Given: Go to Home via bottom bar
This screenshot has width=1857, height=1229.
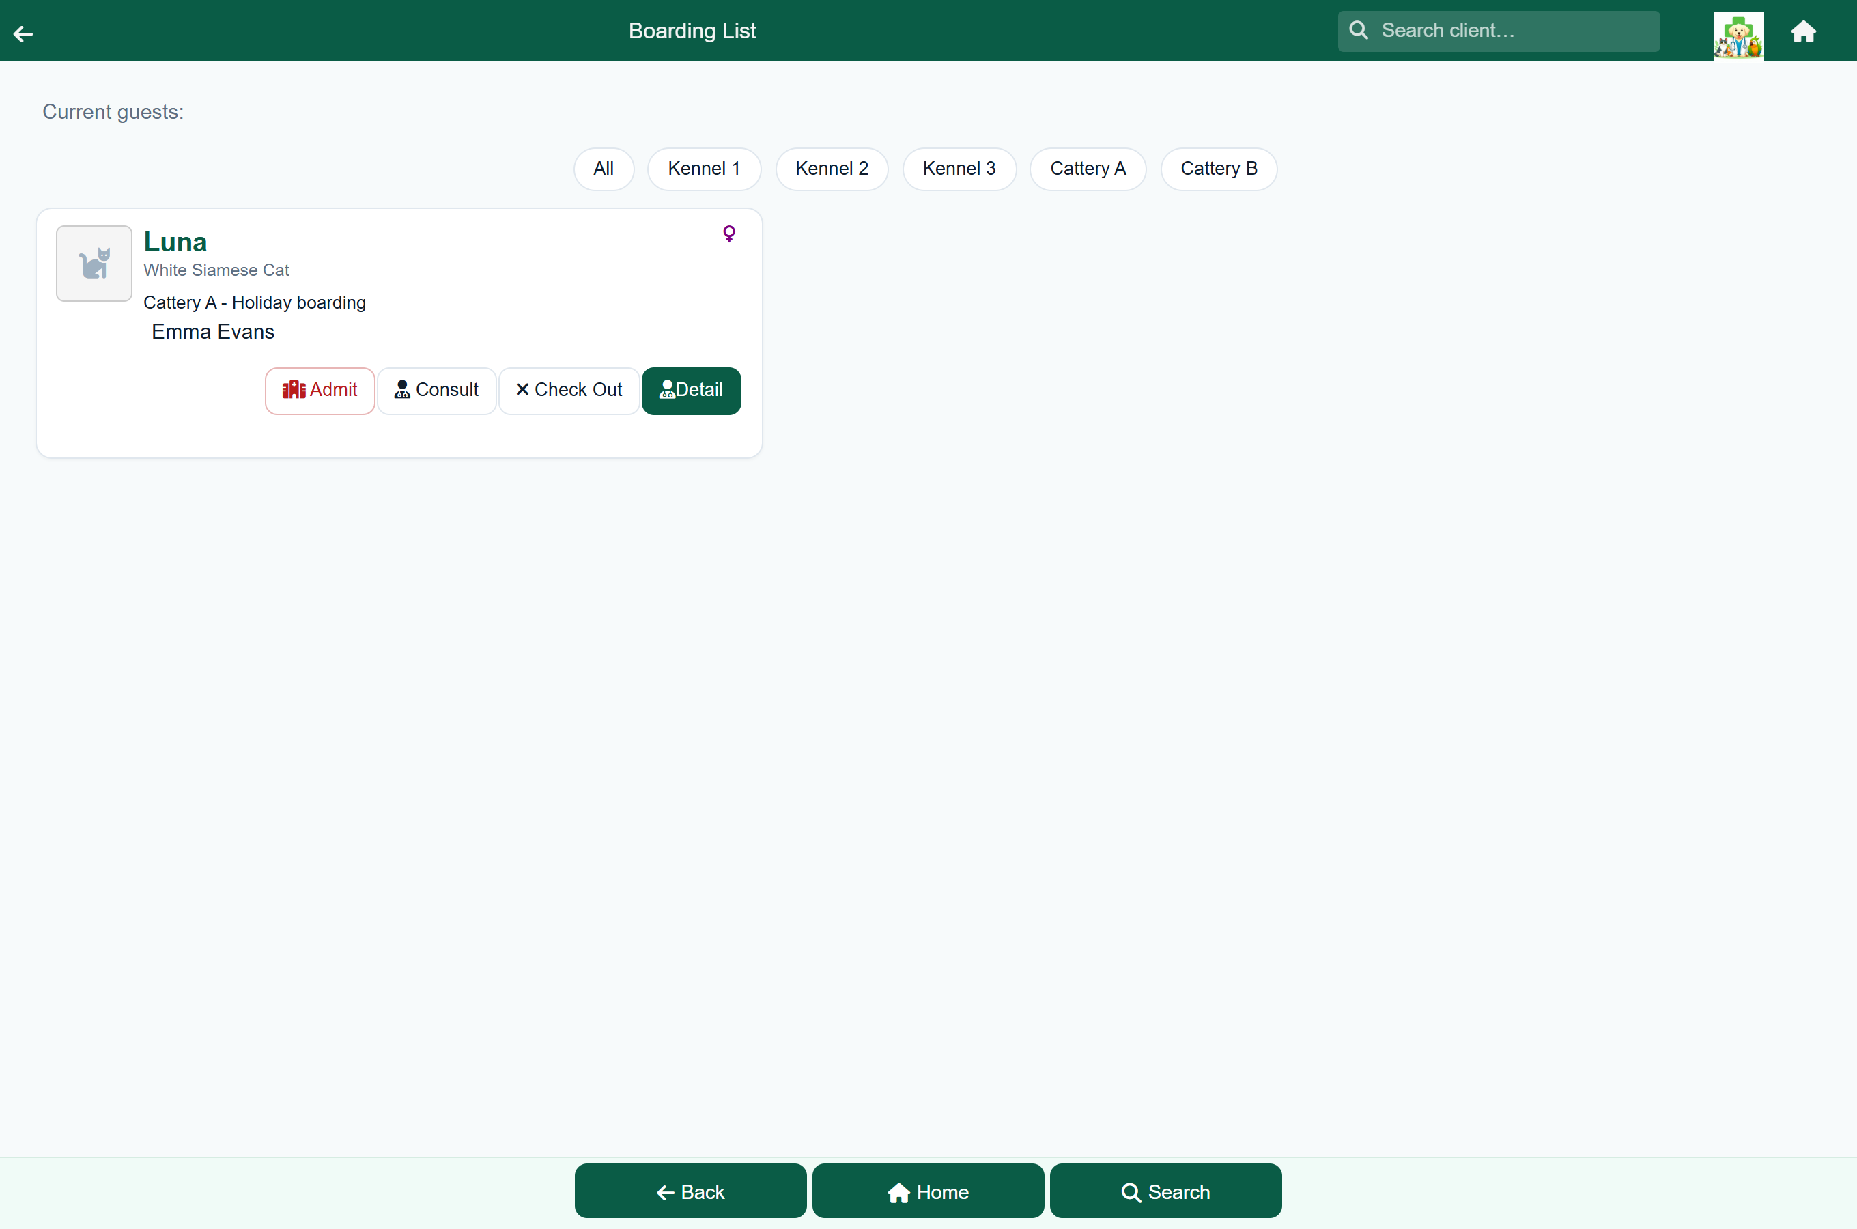Looking at the screenshot, I should (x=928, y=1191).
